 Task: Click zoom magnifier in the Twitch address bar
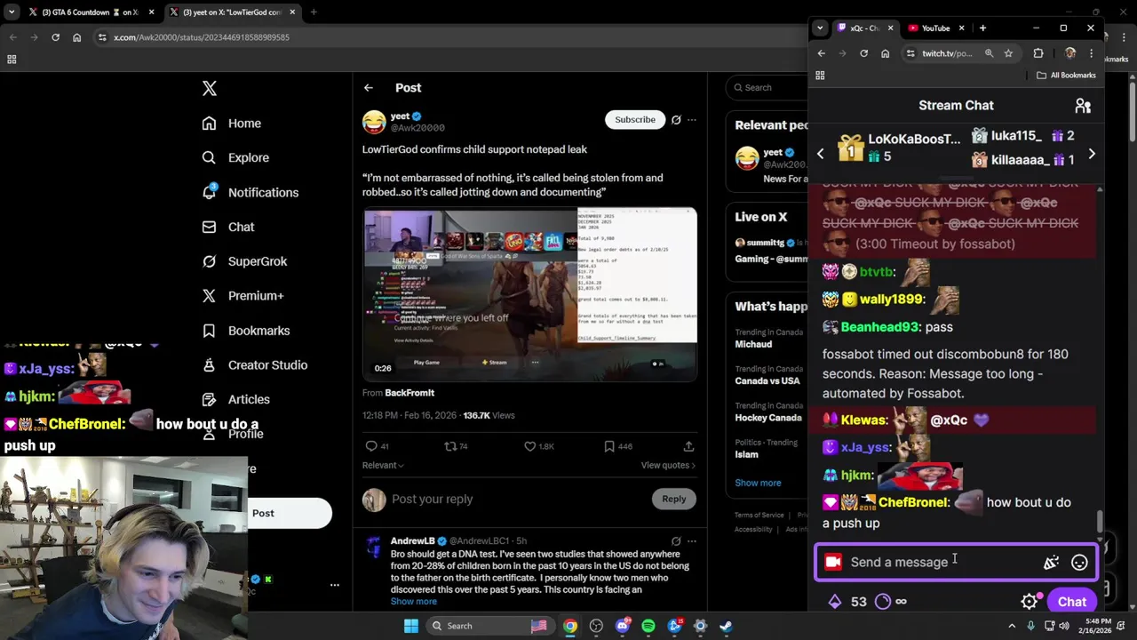click(x=989, y=53)
